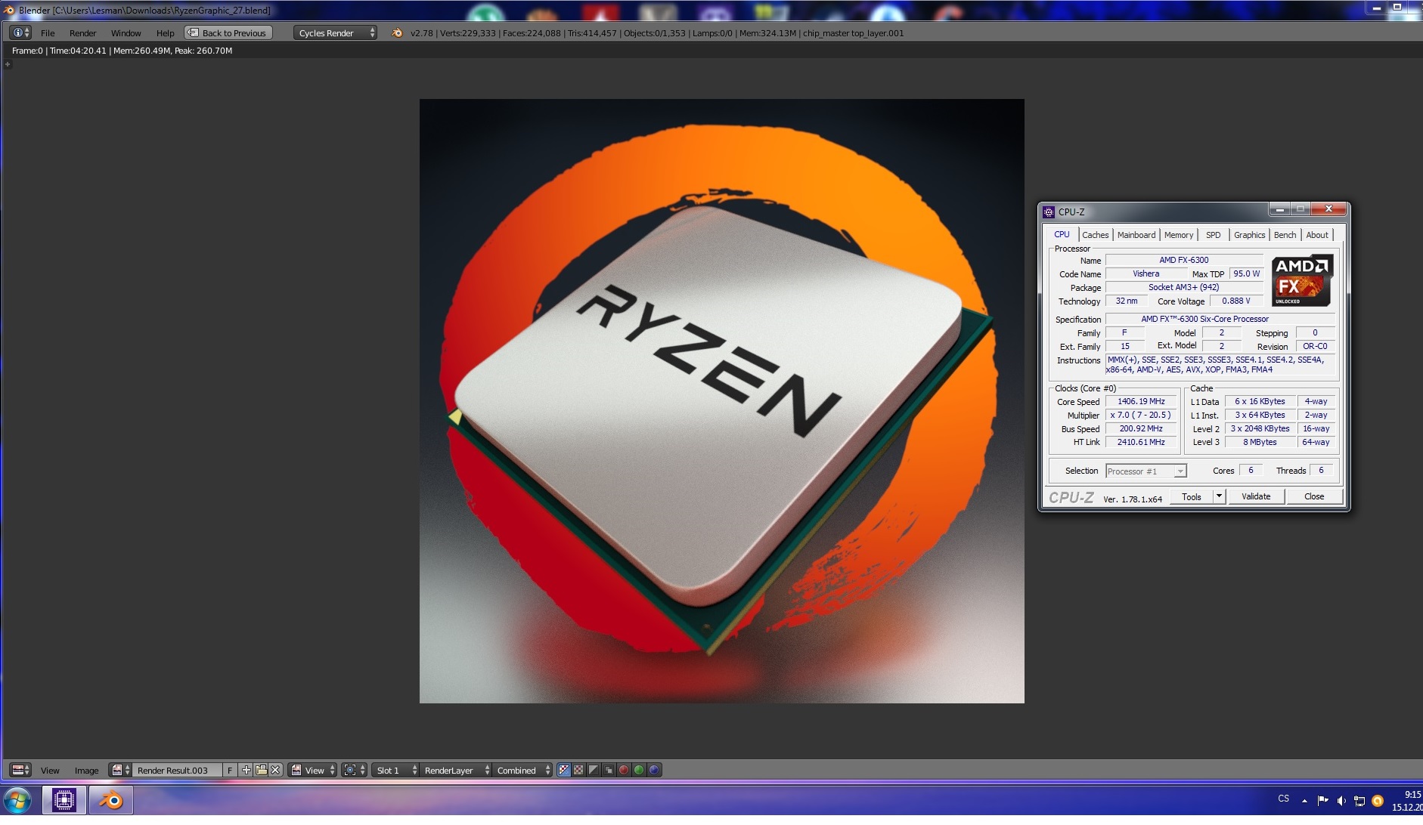Expand the Slot 1 render slot dropdown
The image size is (1423, 825).
pyautogui.click(x=396, y=770)
